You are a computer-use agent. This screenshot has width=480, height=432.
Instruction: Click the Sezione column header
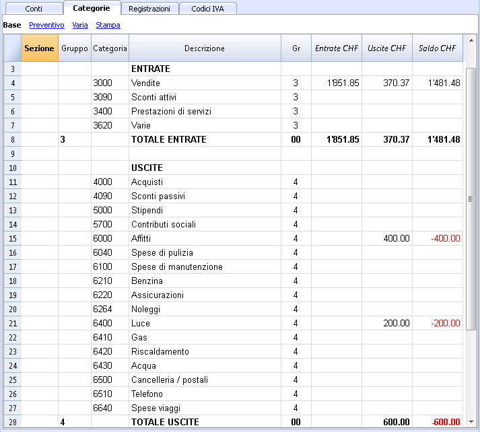coord(40,48)
